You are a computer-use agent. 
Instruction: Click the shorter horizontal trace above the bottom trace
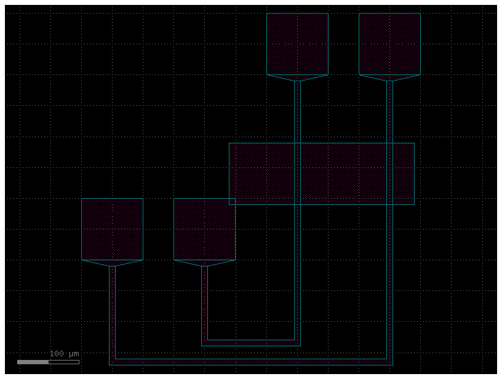(251, 343)
